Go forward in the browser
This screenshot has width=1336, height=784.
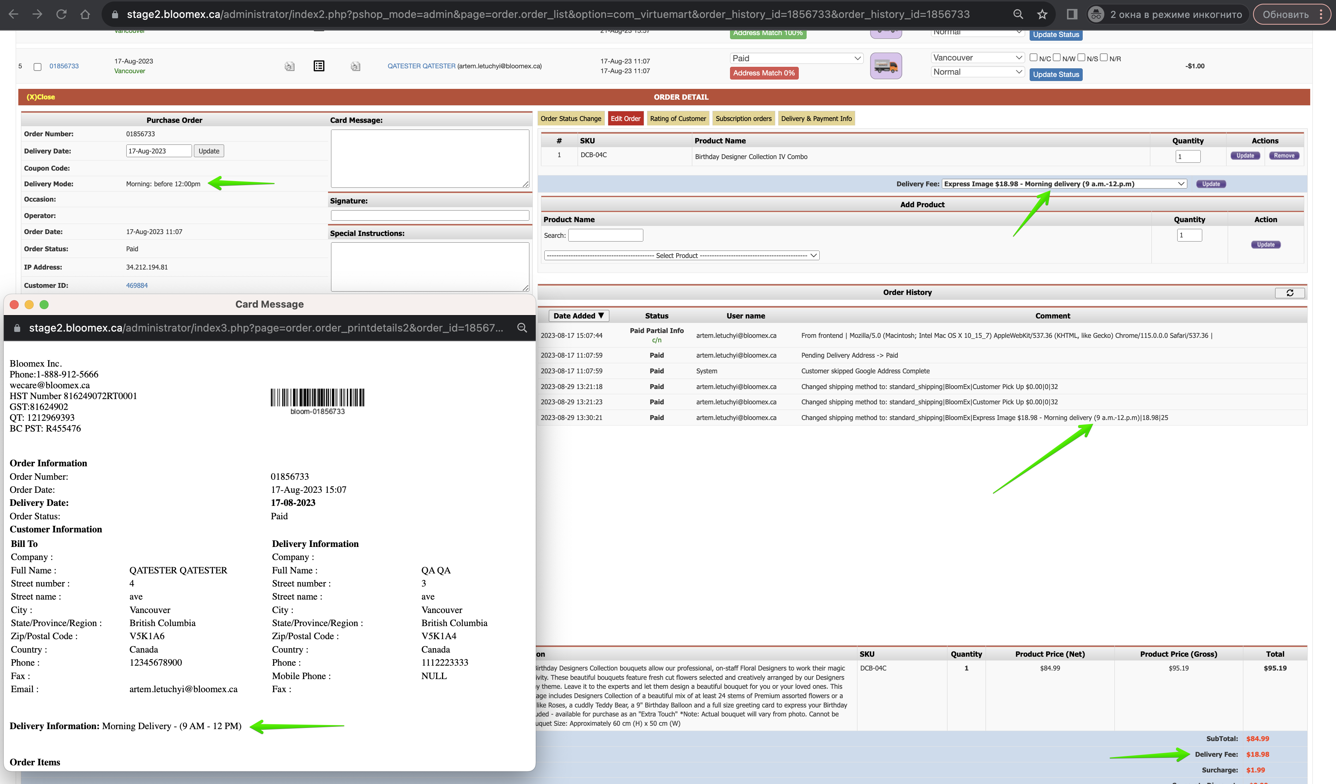coord(37,14)
